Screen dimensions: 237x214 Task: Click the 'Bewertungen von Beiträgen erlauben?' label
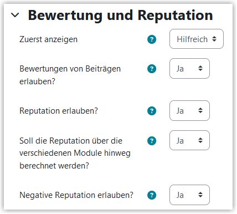[70, 75]
